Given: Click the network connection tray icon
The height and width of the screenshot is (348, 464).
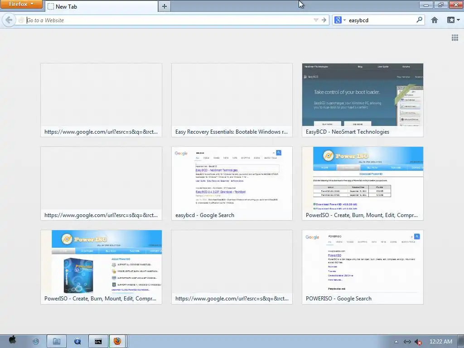Looking at the screenshot, I should 407,342.
